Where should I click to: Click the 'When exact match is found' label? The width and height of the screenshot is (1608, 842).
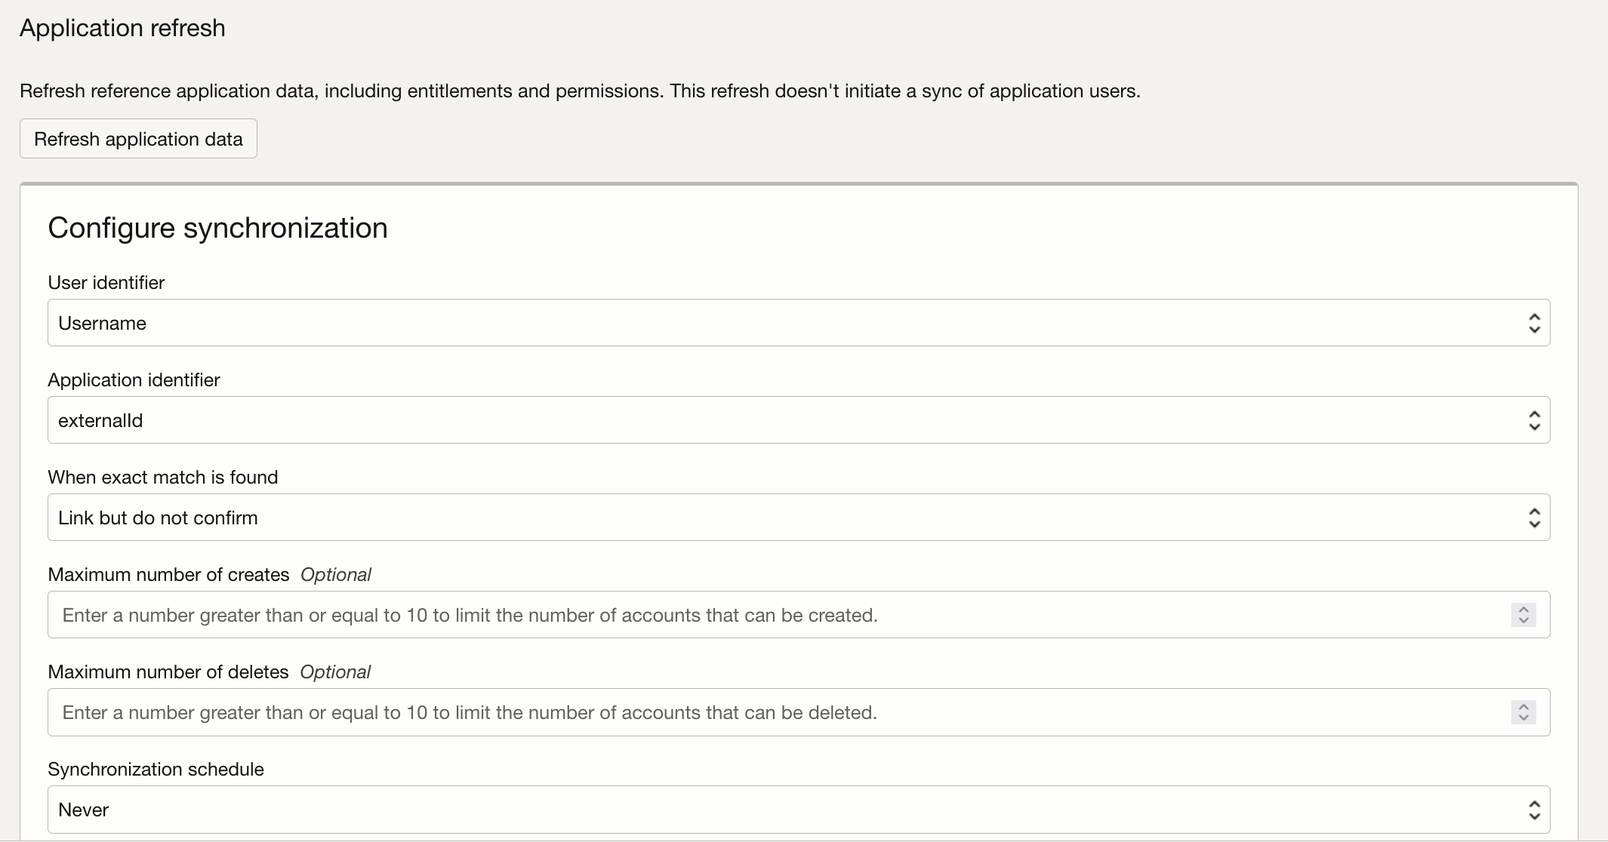click(162, 477)
